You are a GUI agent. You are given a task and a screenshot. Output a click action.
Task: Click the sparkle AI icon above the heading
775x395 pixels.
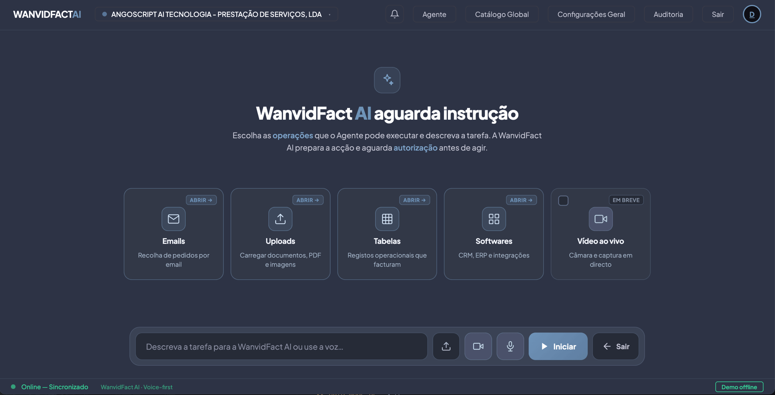click(x=387, y=80)
